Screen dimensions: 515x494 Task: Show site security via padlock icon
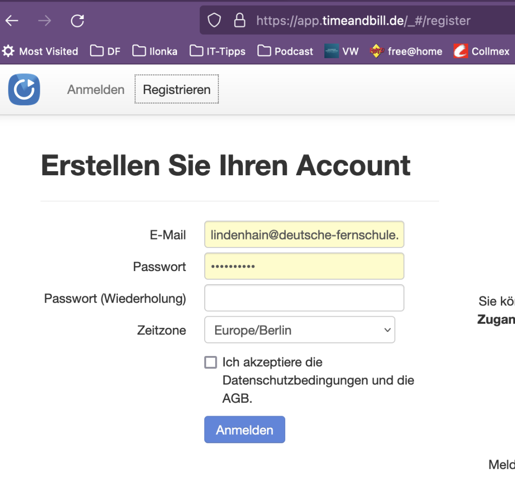coord(240,21)
